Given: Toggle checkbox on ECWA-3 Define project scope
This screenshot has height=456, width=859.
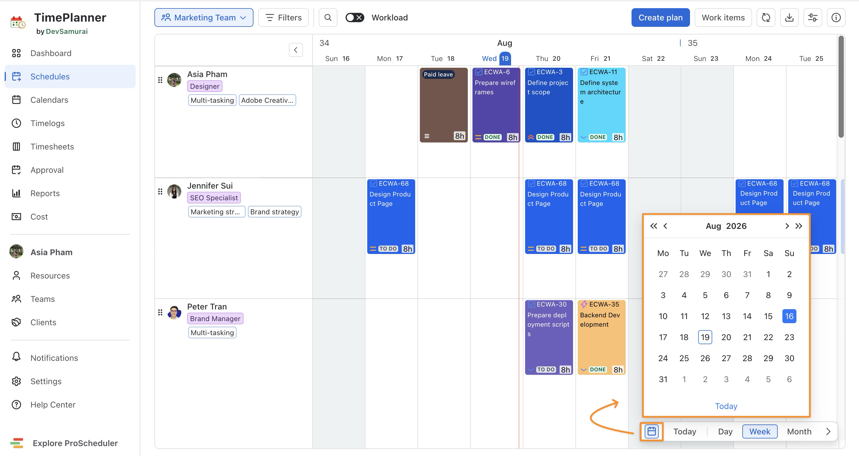Looking at the screenshot, I should 532,72.
